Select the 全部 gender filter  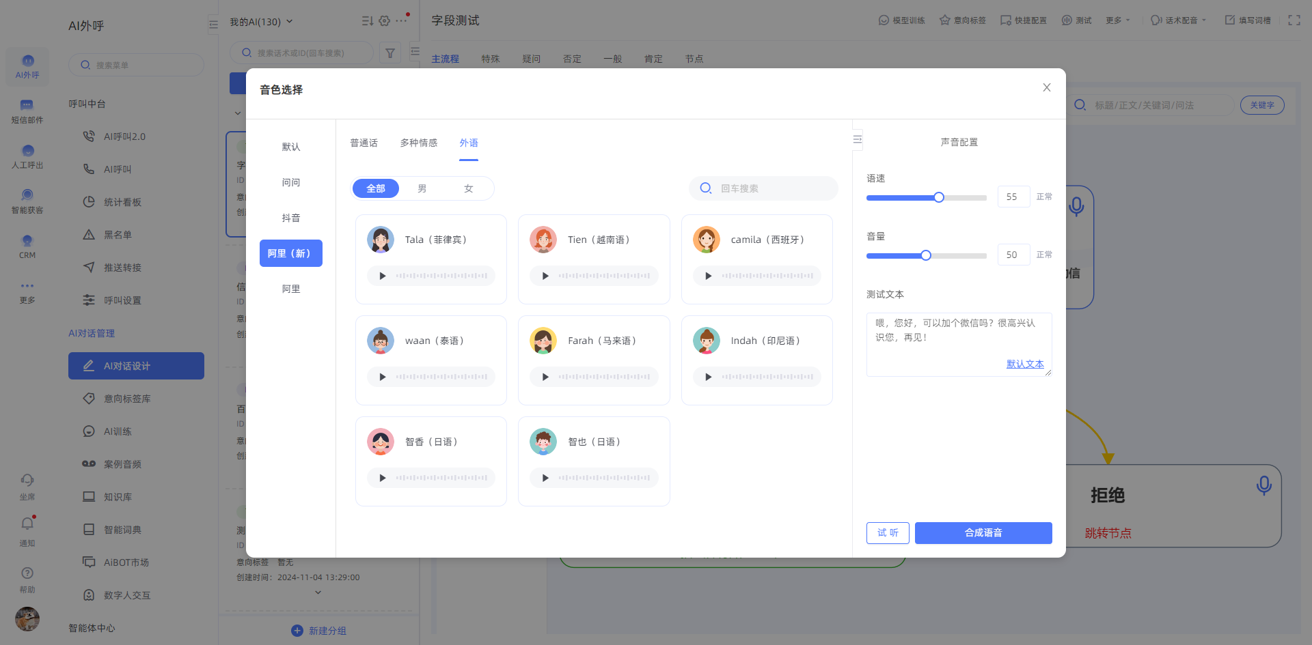pos(376,188)
